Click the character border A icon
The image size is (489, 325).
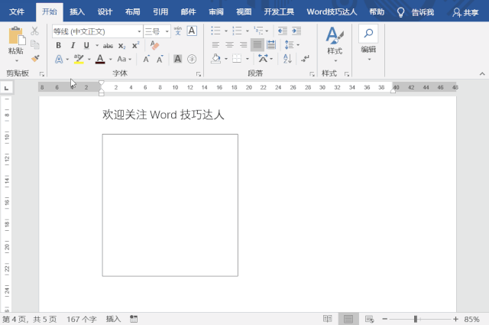(x=192, y=31)
